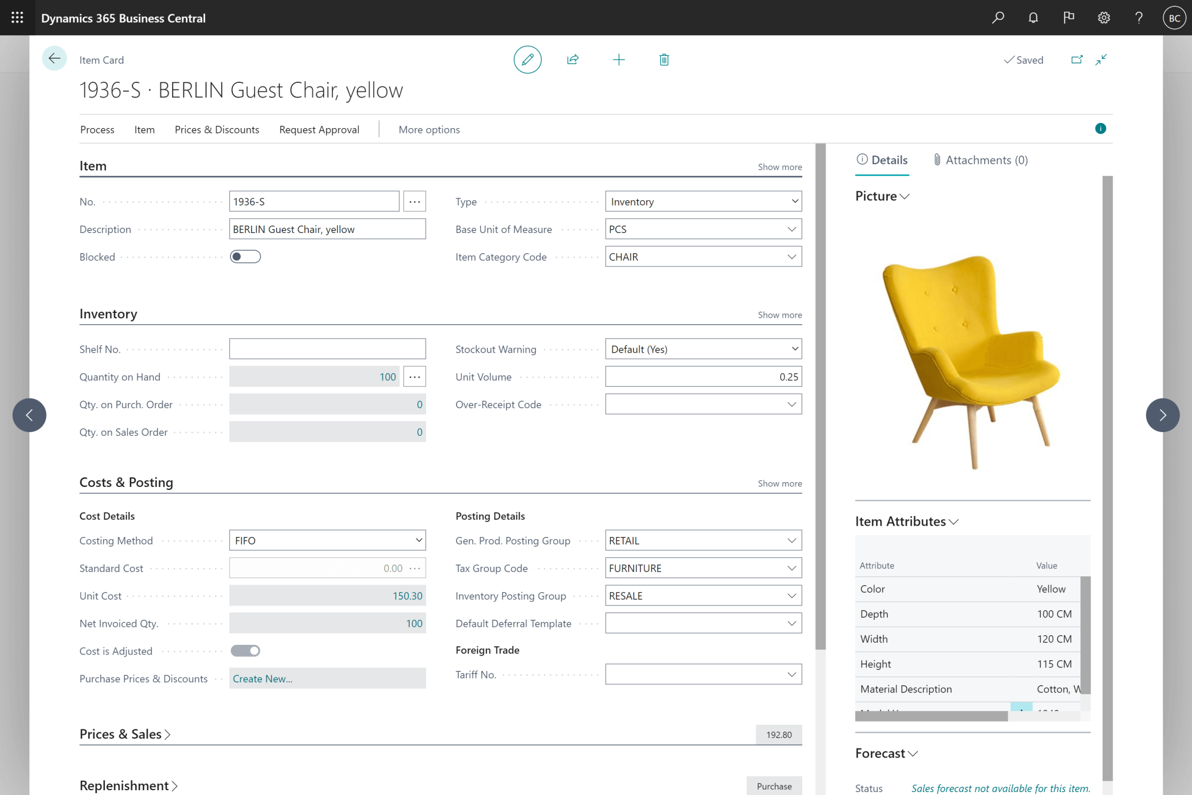
Task: Disable the Cost is Adjusted toggle
Action: 245,650
